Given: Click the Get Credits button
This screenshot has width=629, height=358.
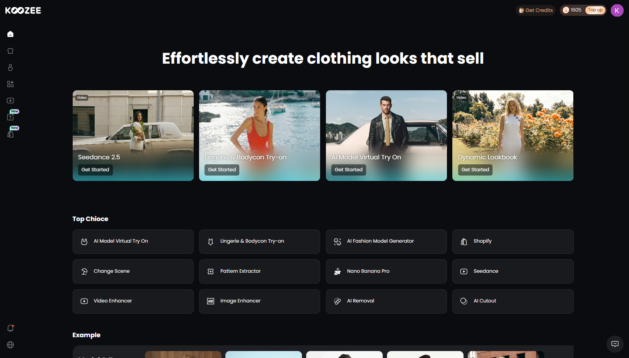Looking at the screenshot, I should coord(535,10).
